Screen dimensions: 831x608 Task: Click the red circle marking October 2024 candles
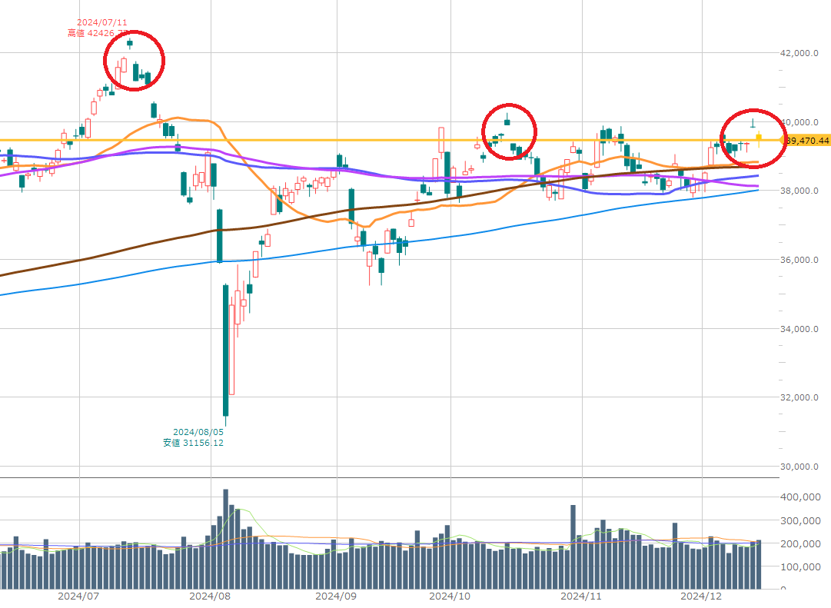pyautogui.click(x=509, y=131)
